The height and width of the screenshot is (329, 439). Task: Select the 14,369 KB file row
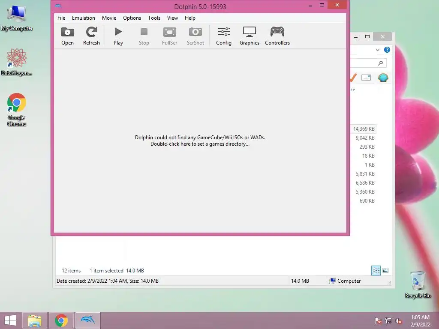363,129
